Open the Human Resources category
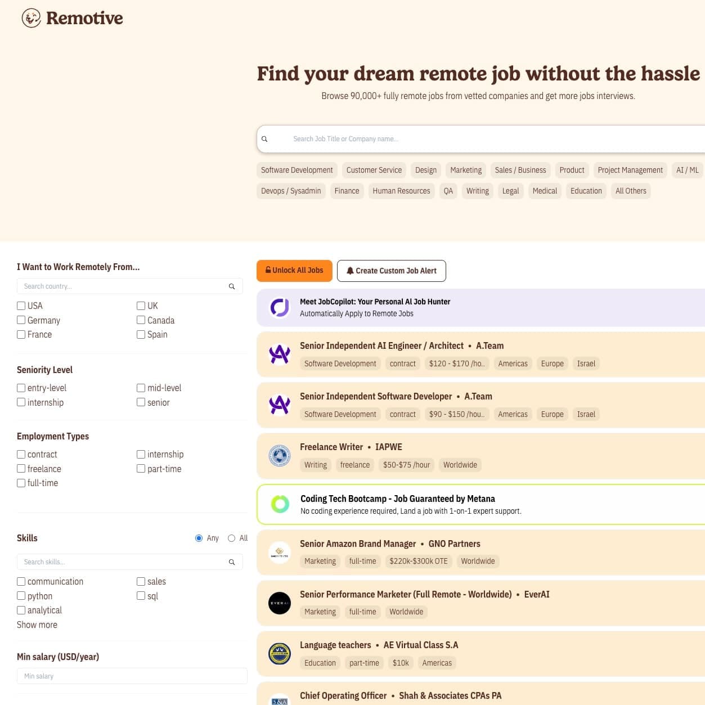The height and width of the screenshot is (705, 705). pos(401,191)
